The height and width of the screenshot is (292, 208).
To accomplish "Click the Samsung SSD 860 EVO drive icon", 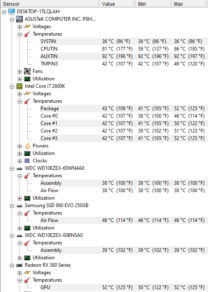I will pos(19,206).
